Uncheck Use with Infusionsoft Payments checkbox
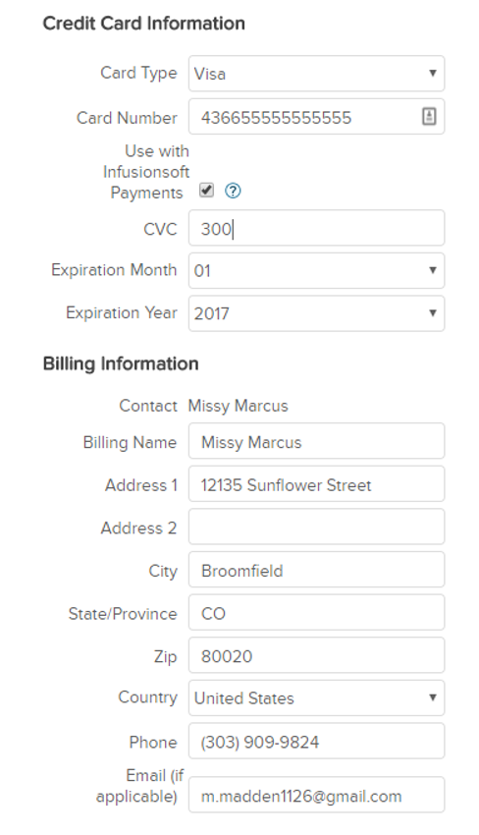Image resolution: width=479 pixels, height=835 pixels. point(206,190)
